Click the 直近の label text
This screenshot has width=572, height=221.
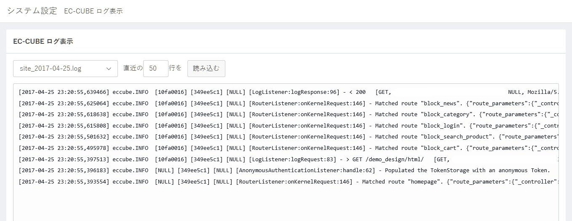[133, 68]
